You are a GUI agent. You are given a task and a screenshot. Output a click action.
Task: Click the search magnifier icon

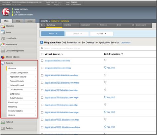[42, 48]
